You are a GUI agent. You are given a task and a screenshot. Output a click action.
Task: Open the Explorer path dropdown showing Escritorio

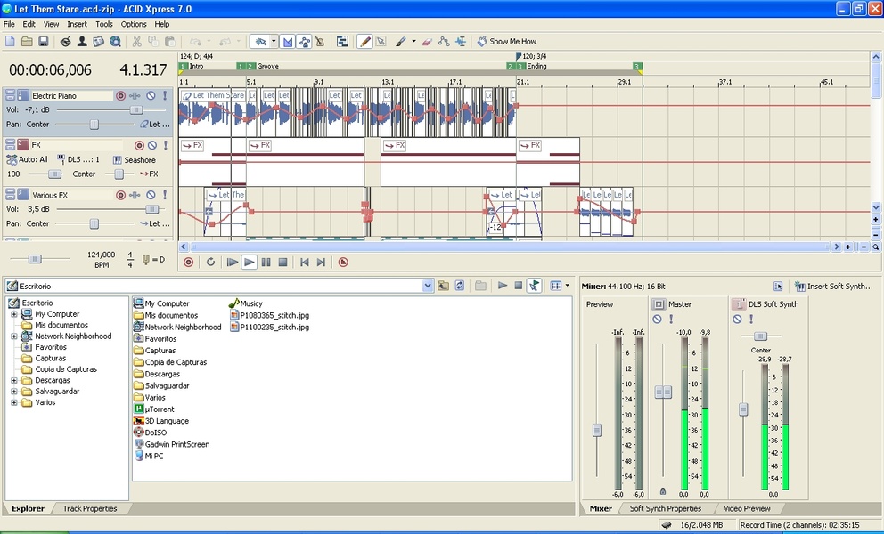[428, 287]
